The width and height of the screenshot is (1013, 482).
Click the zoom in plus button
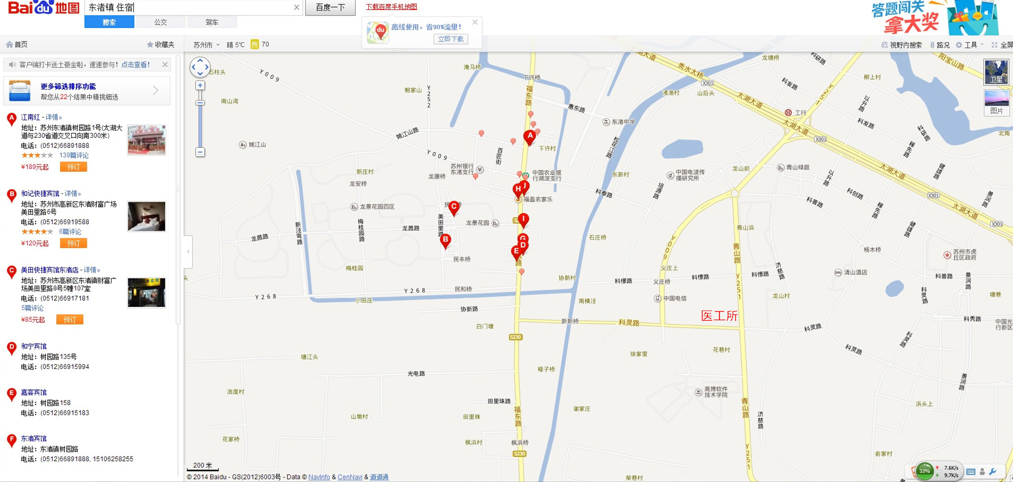[x=200, y=85]
